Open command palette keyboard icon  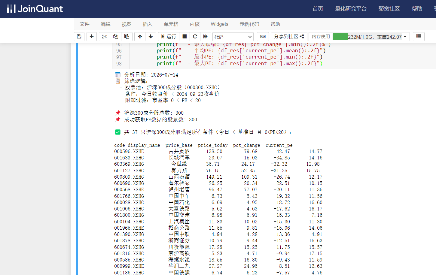click(263, 36)
